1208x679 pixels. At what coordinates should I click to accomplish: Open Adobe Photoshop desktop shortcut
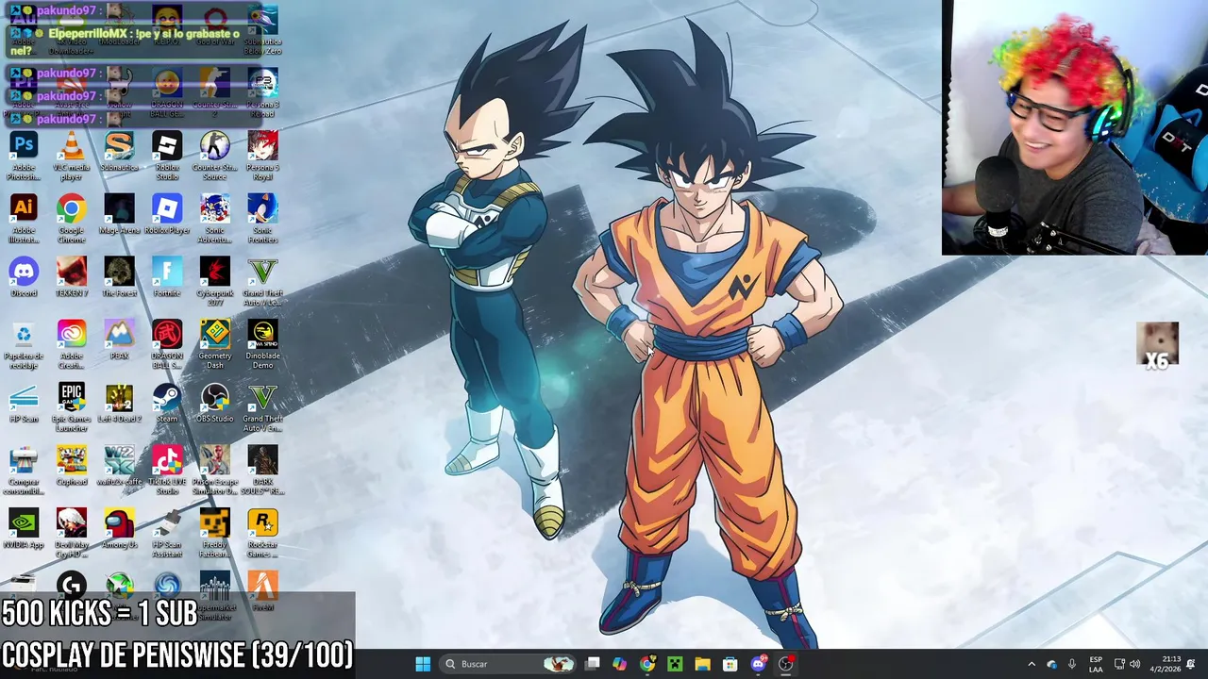tap(24, 157)
